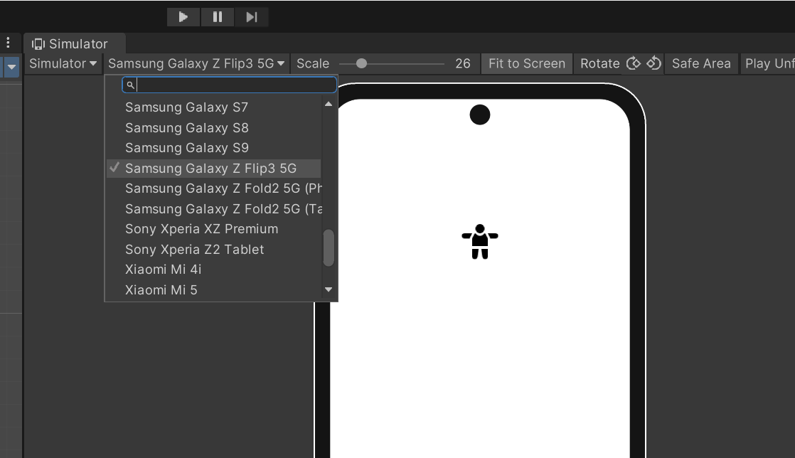Click the device list scroll down arrow
The image size is (795, 458).
pos(329,289)
